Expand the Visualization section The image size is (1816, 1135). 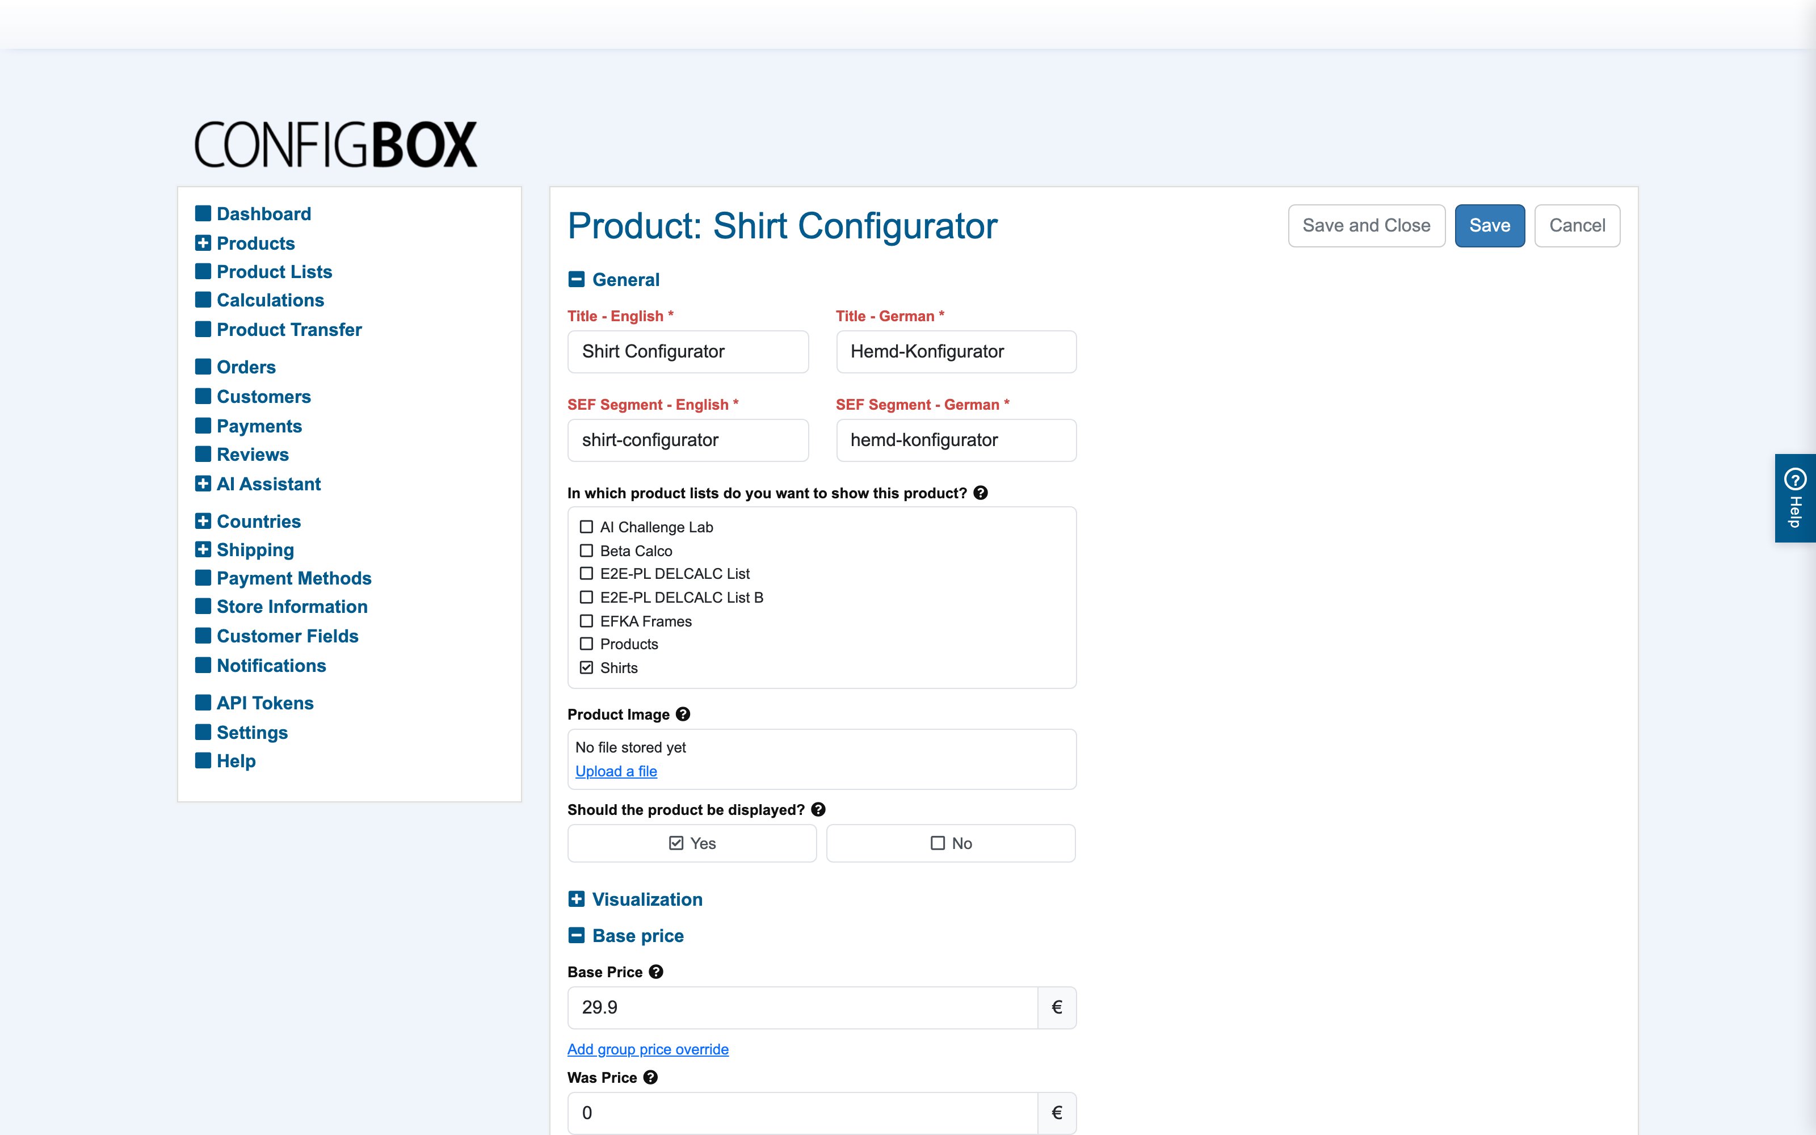(577, 899)
